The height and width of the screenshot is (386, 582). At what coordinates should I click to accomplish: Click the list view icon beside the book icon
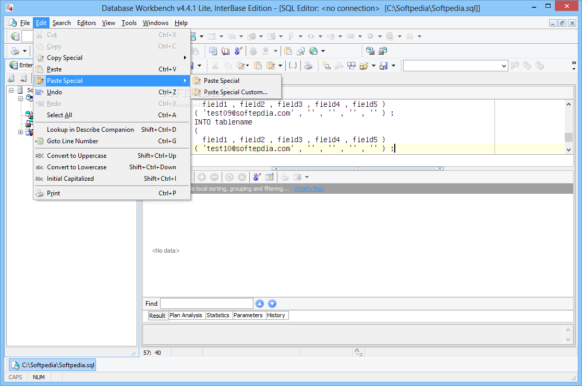point(213,51)
